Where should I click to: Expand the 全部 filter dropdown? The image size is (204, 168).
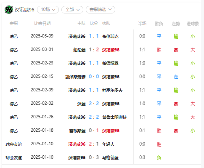[x=72, y=10]
